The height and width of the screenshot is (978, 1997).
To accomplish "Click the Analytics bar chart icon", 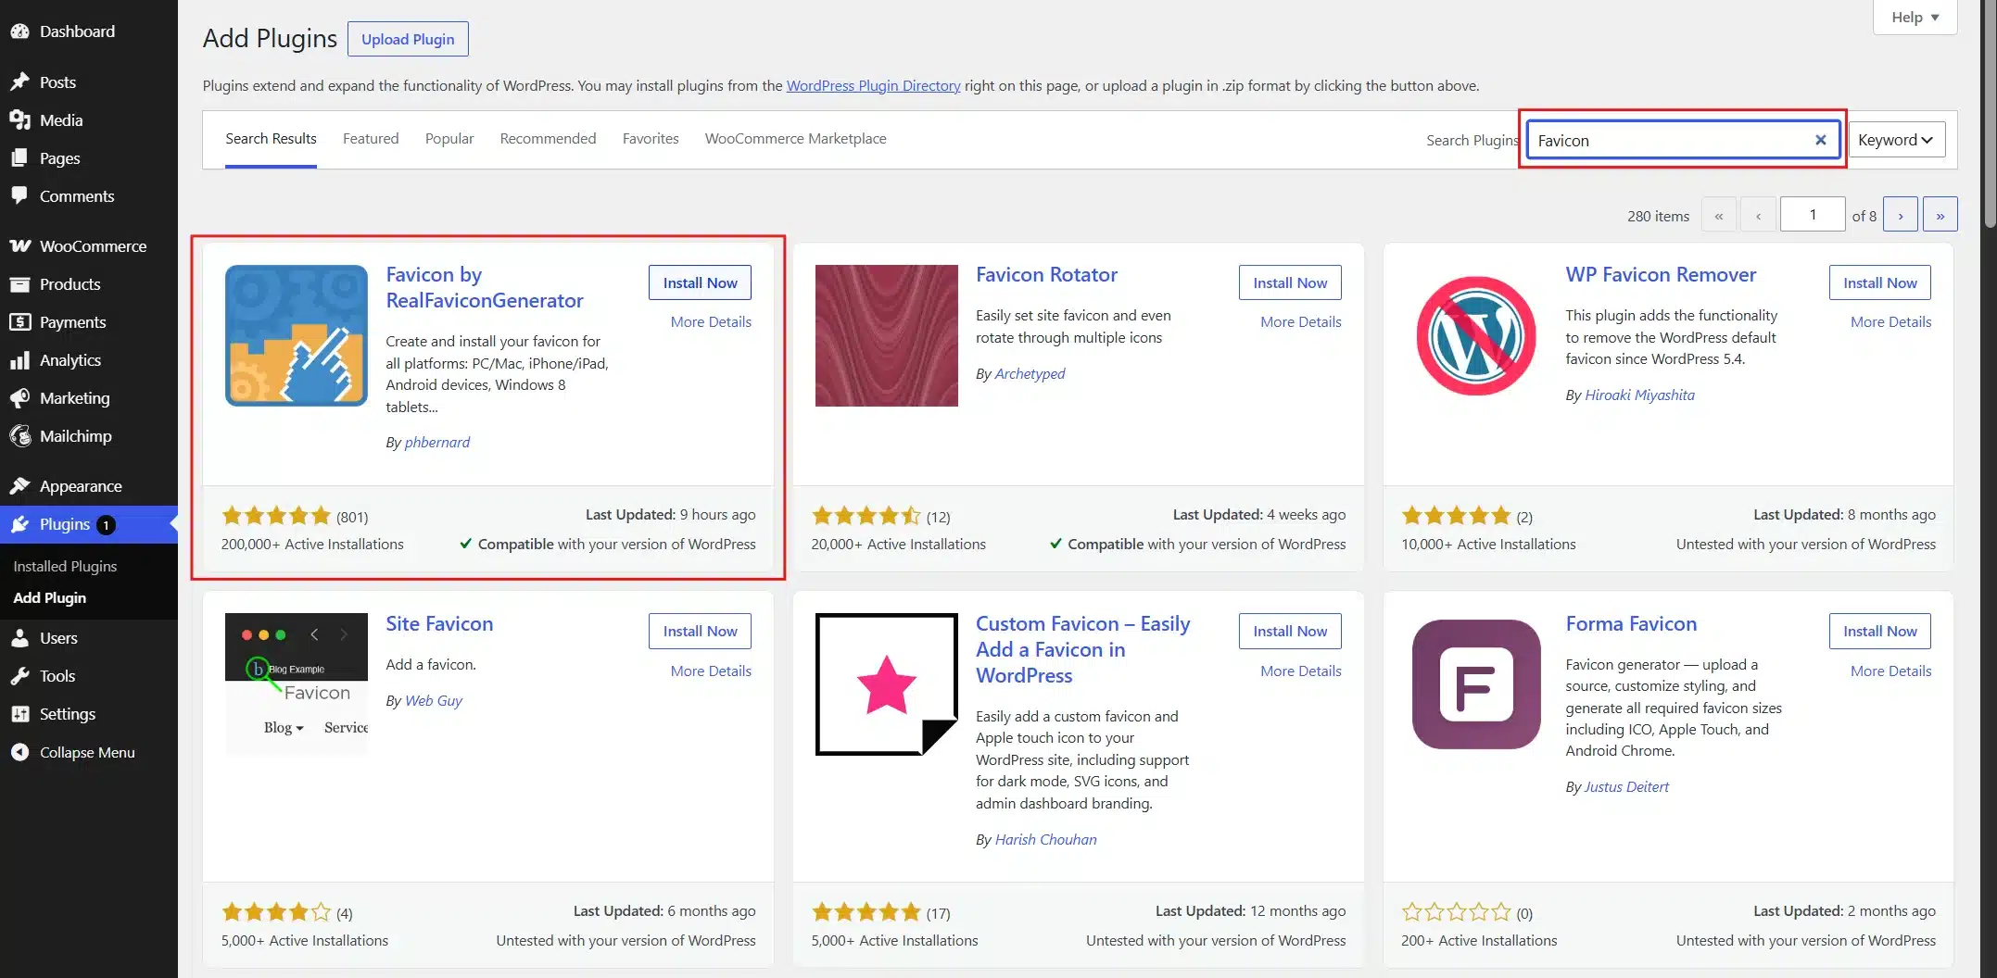I will 19,360.
